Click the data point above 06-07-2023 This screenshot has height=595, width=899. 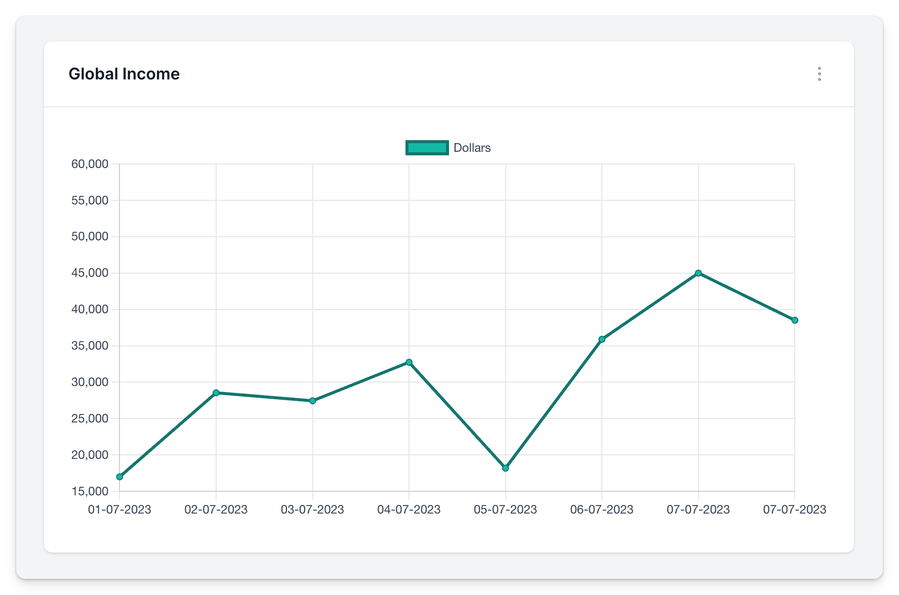pos(602,339)
